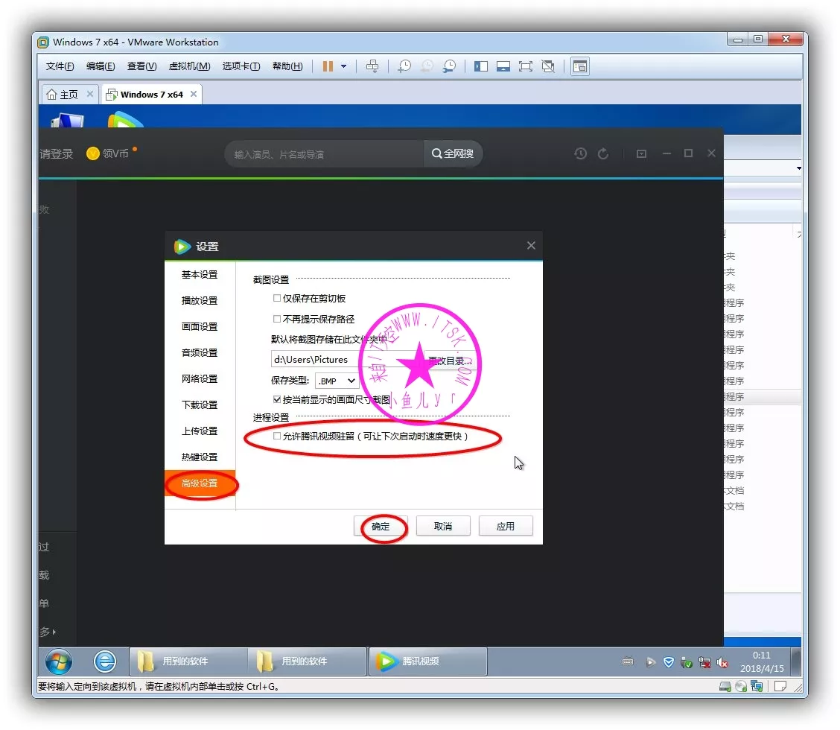Open the snapshot manager wrench icon
The height and width of the screenshot is (730, 840).
click(x=449, y=66)
